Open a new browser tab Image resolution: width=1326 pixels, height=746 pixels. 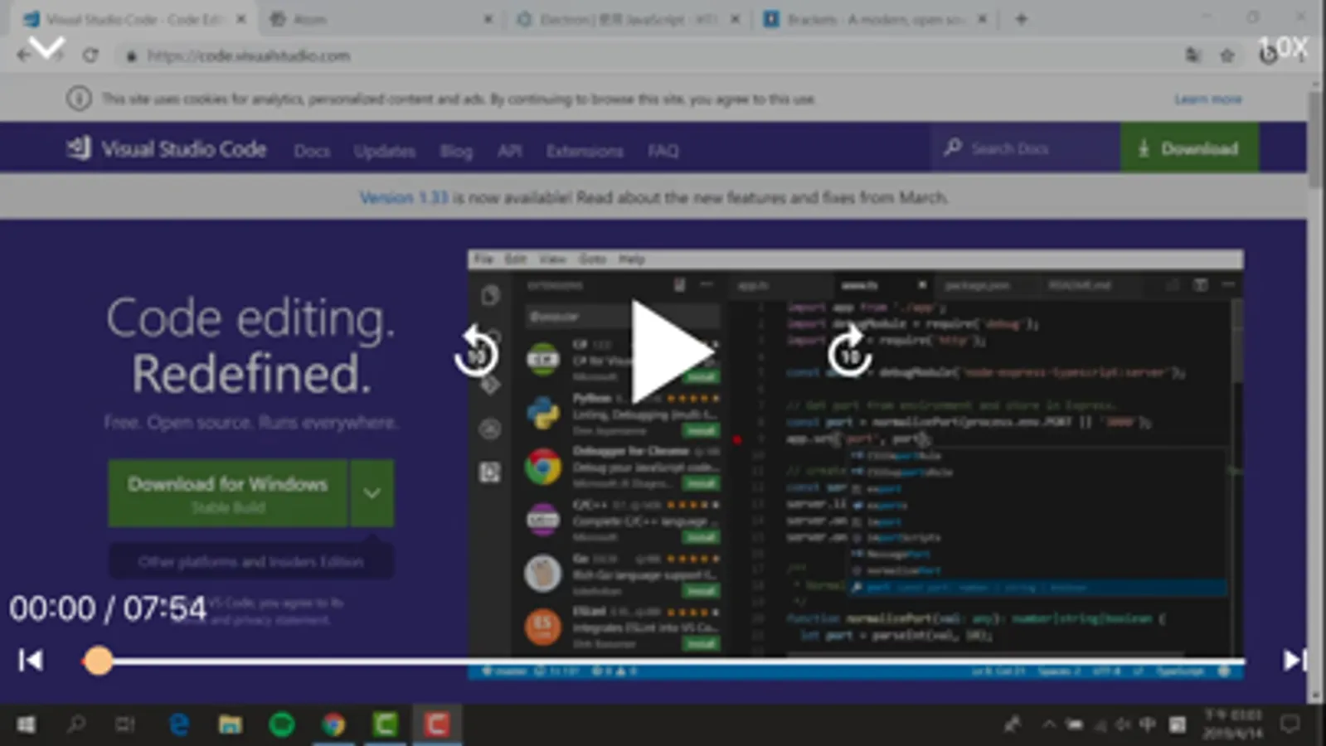tap(1021, 19)
